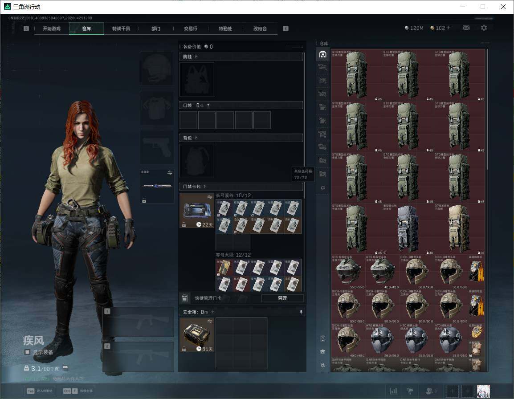
Task: Click the player avatar in bottom bar
Action: coord(483,391)
